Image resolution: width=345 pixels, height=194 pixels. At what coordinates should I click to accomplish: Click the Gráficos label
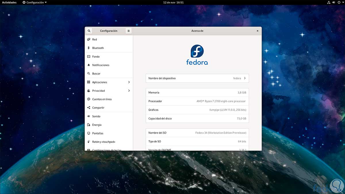tap(153, 110)
